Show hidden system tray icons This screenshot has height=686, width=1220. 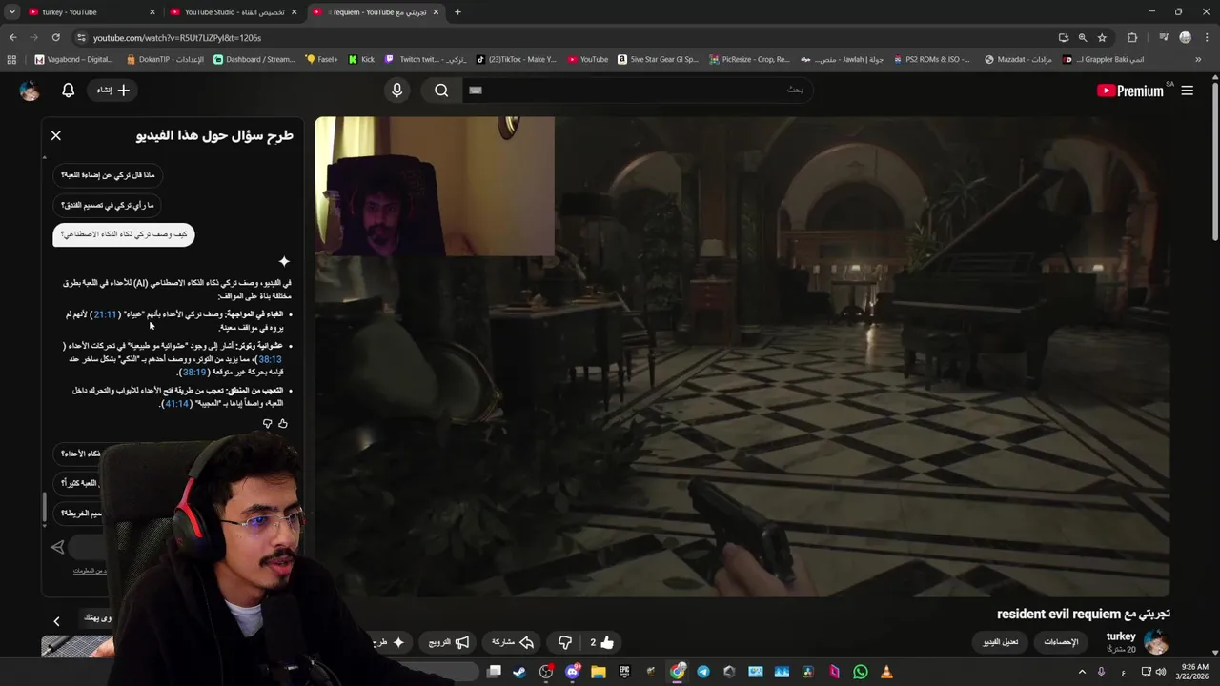click(x=1082, y=672)
